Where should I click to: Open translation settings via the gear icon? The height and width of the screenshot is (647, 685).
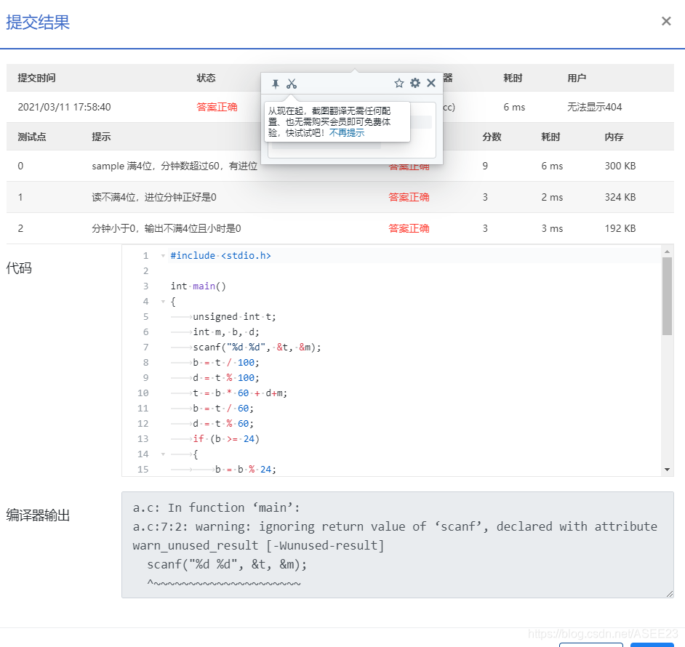point(415,83)
